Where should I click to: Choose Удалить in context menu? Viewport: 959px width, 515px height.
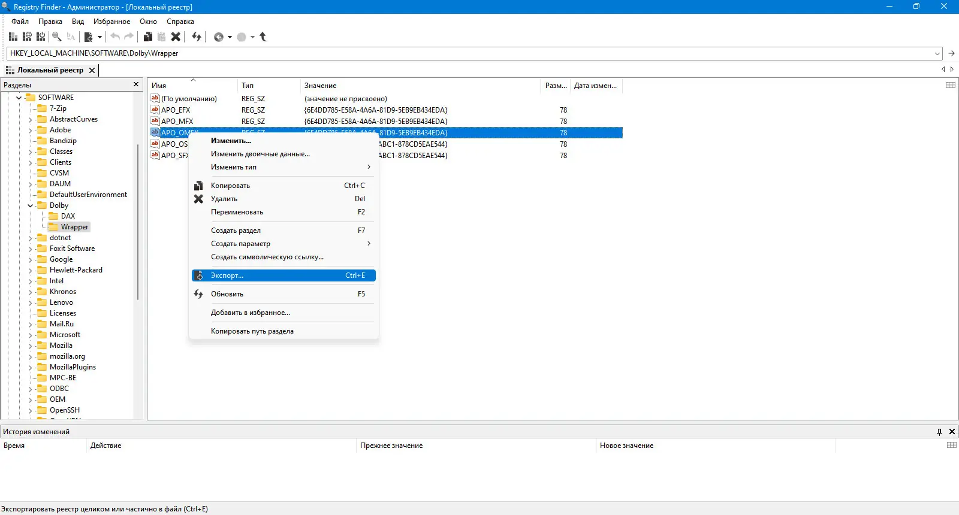284,199
